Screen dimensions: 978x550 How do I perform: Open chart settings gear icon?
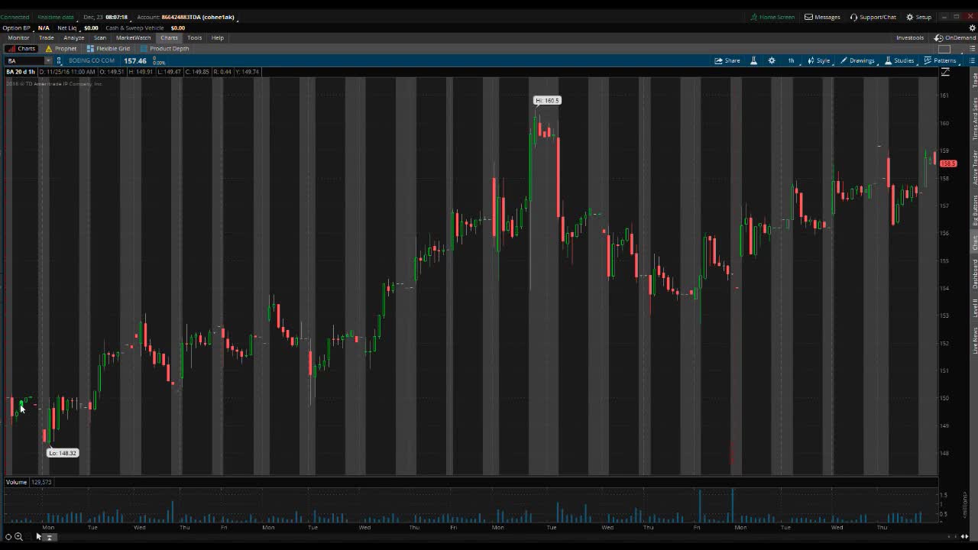coord(772,60)
